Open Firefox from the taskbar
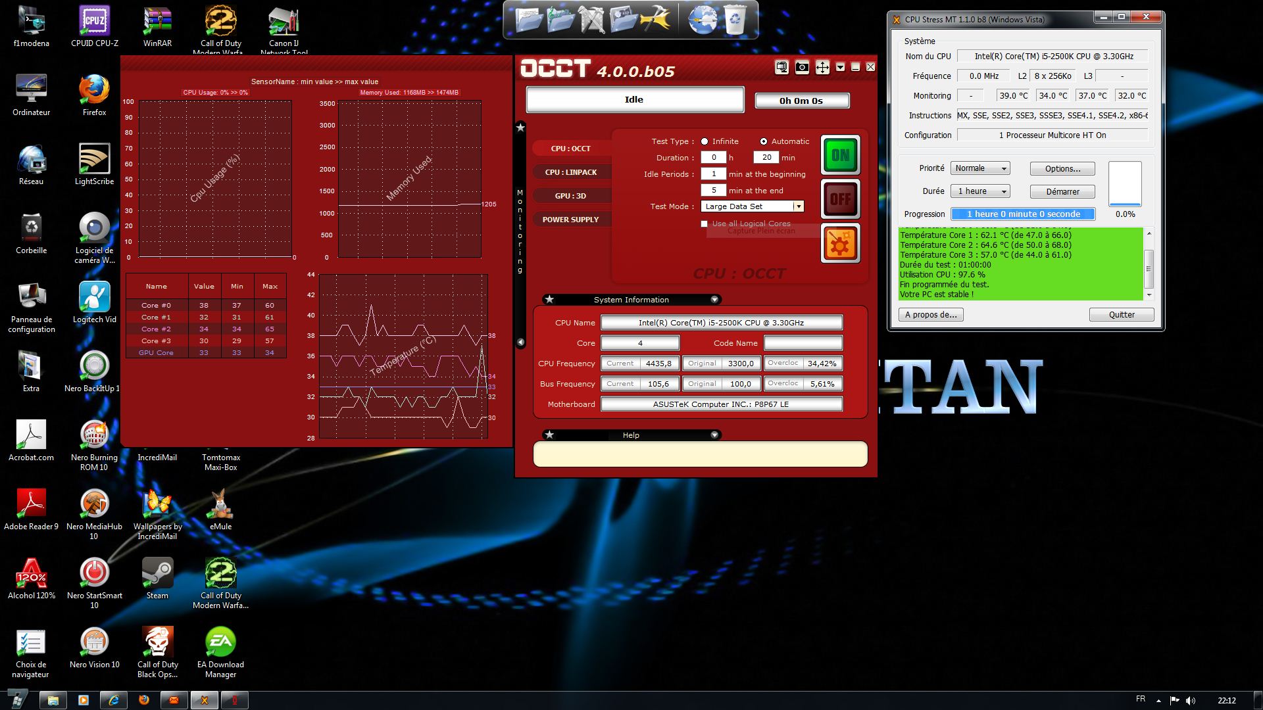Viewport: 1263px width, 710px height. [144, 700]
